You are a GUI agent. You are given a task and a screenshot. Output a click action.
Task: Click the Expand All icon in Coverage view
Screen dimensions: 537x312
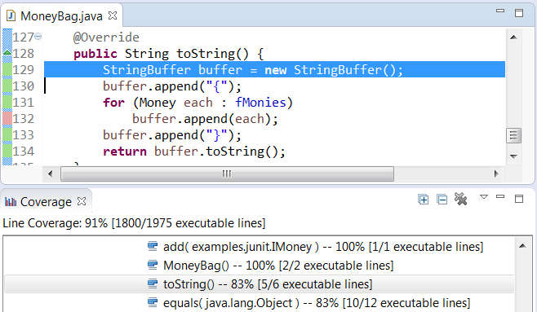coord(424,200)
